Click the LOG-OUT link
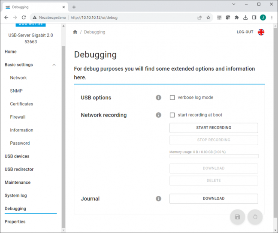 pyautogui.click(x=245, y=32)
